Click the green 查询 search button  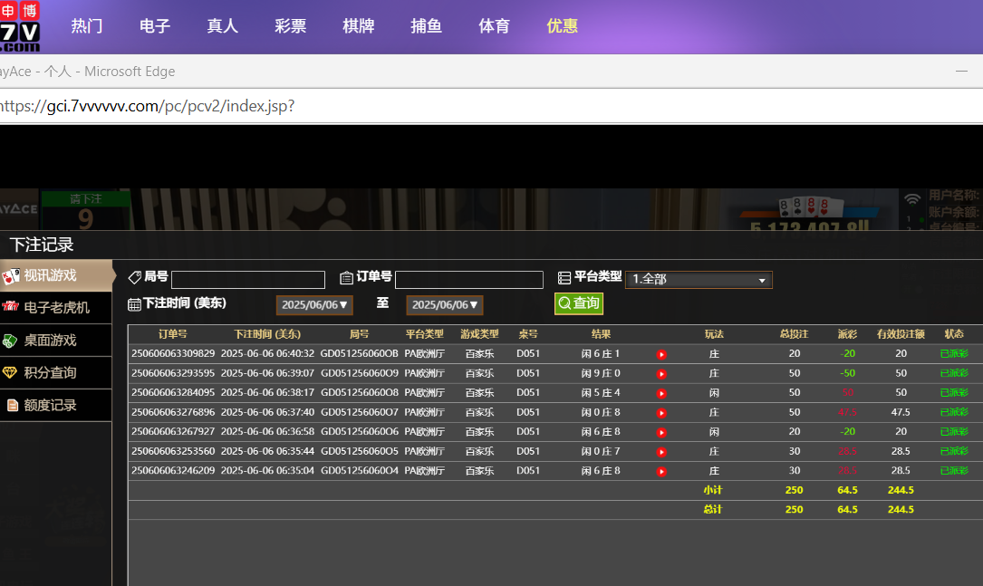point(579,303)
